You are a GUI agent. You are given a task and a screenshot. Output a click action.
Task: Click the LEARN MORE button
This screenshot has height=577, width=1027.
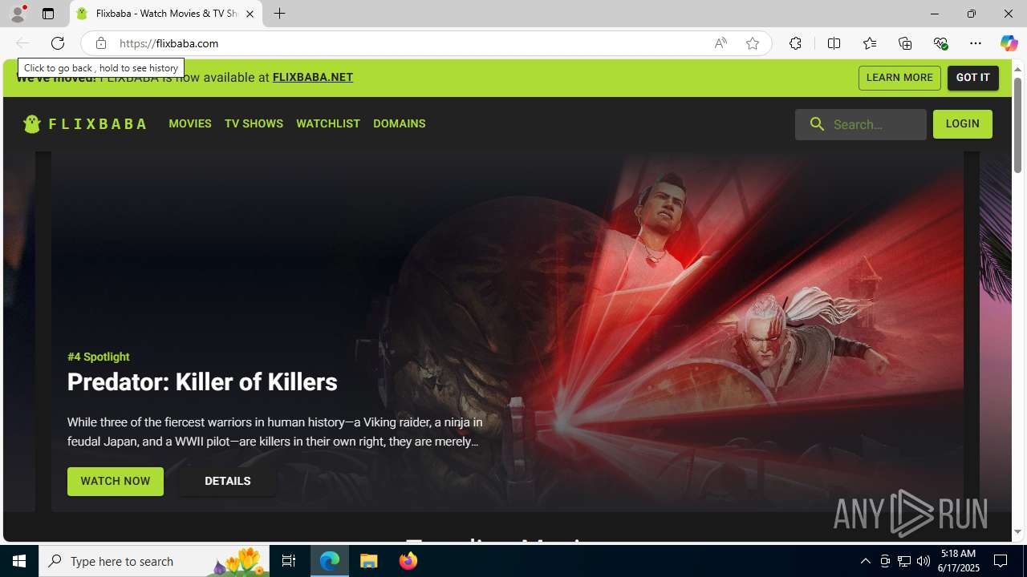899,78
